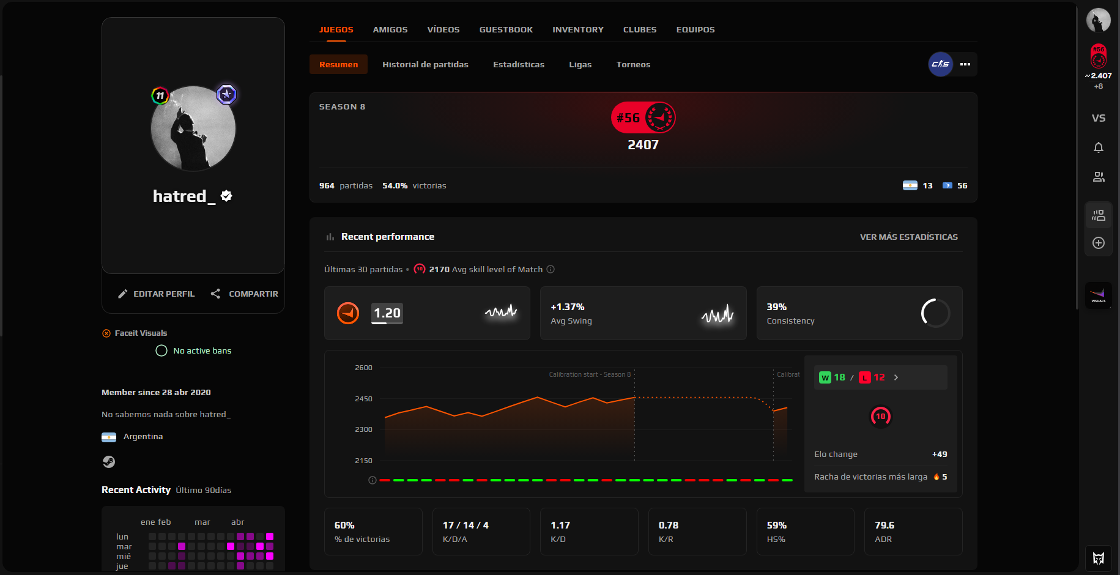
Task: Click the Faceit Visuals icon in left panel
Action: pyautogui.click(x=106, y=333)
